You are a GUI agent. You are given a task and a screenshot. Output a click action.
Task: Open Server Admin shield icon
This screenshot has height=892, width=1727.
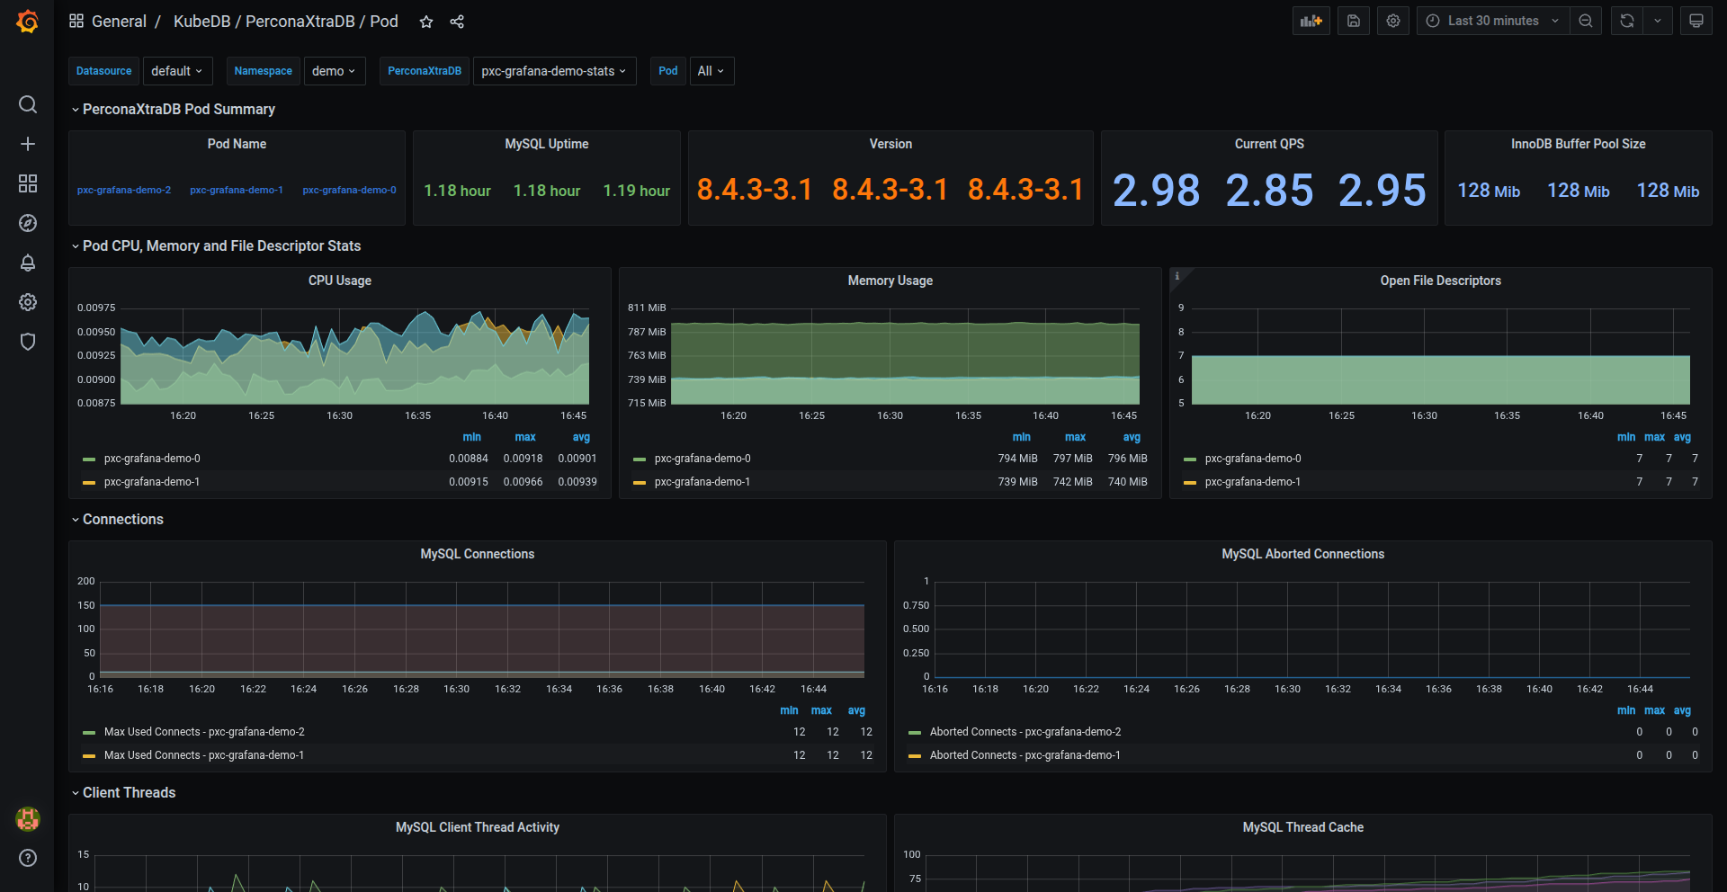click(28, 342)
